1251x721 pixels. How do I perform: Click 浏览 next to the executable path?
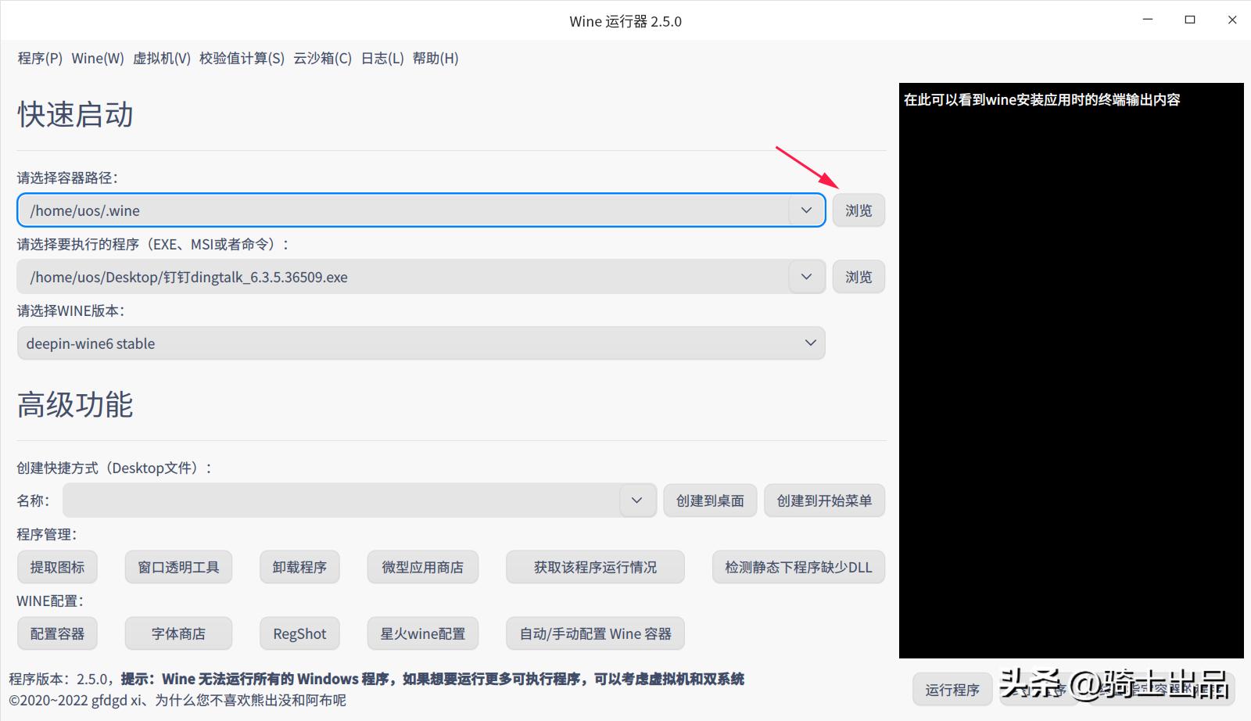click(858, 276)
